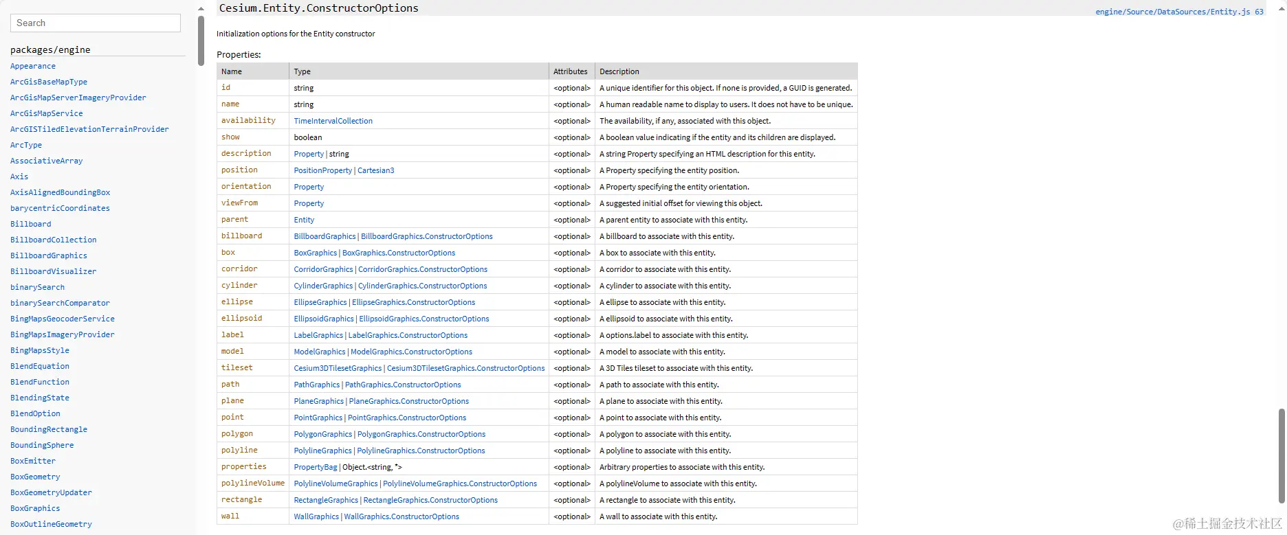Select AssociativeArray in the sidebar

click(47, 161)
